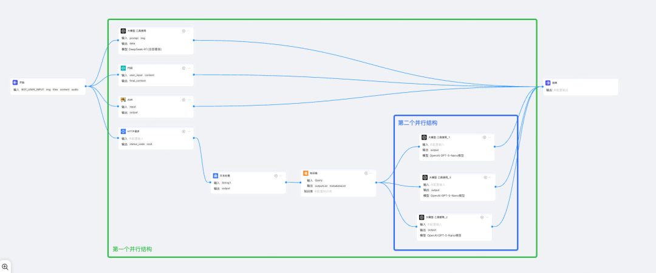This screenshot has width=656, height=273.
Task: Click the Start node's output connection port
Action: (86, 86)
